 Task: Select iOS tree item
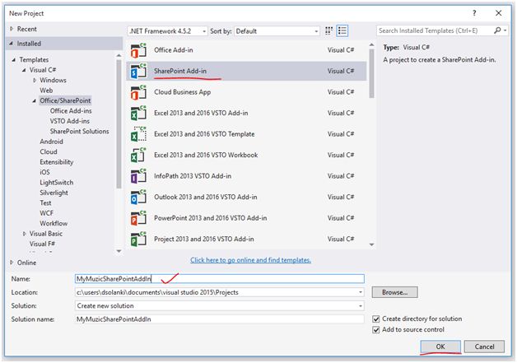click(44, 172)
